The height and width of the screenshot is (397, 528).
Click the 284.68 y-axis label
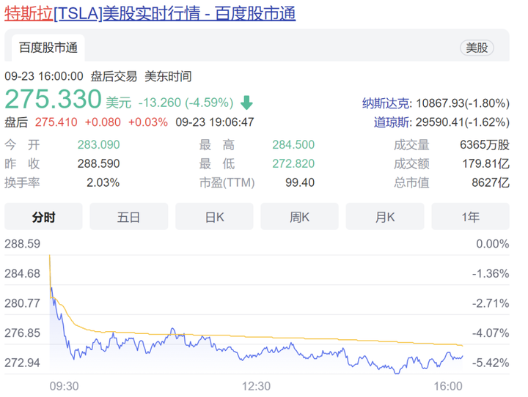pos(22,273)
